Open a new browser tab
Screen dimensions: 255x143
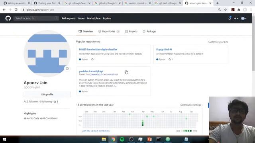218,3
